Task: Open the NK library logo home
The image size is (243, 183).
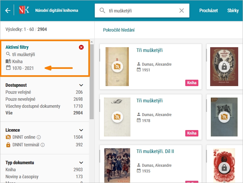Action: pyautogui.click(x=24, y=10)
